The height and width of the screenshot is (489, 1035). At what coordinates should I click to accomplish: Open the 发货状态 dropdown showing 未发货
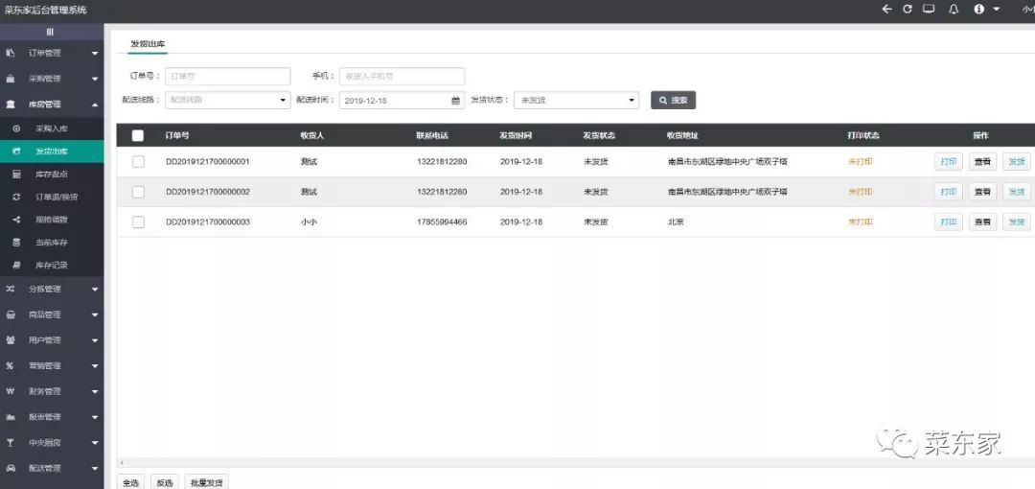pyautogui.click(x=576, y=100)
